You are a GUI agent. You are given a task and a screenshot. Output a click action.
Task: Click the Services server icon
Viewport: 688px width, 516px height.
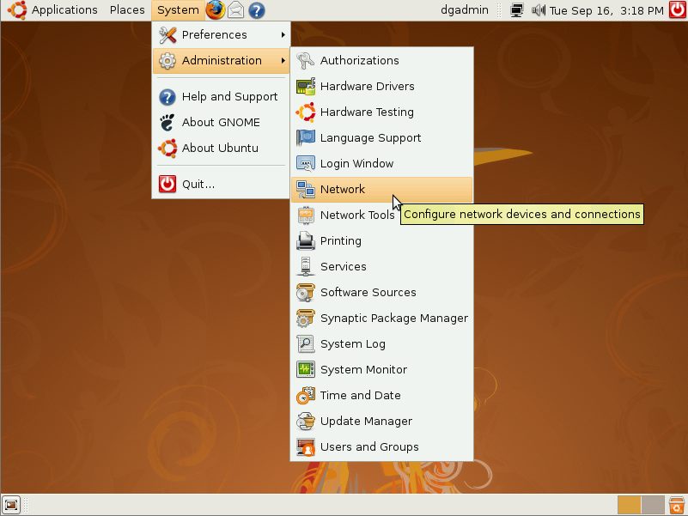pyautogui.click(x=306, y=267)
